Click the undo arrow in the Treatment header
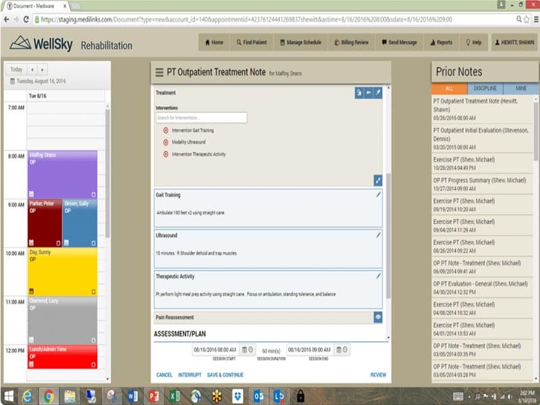 [369, 92]
